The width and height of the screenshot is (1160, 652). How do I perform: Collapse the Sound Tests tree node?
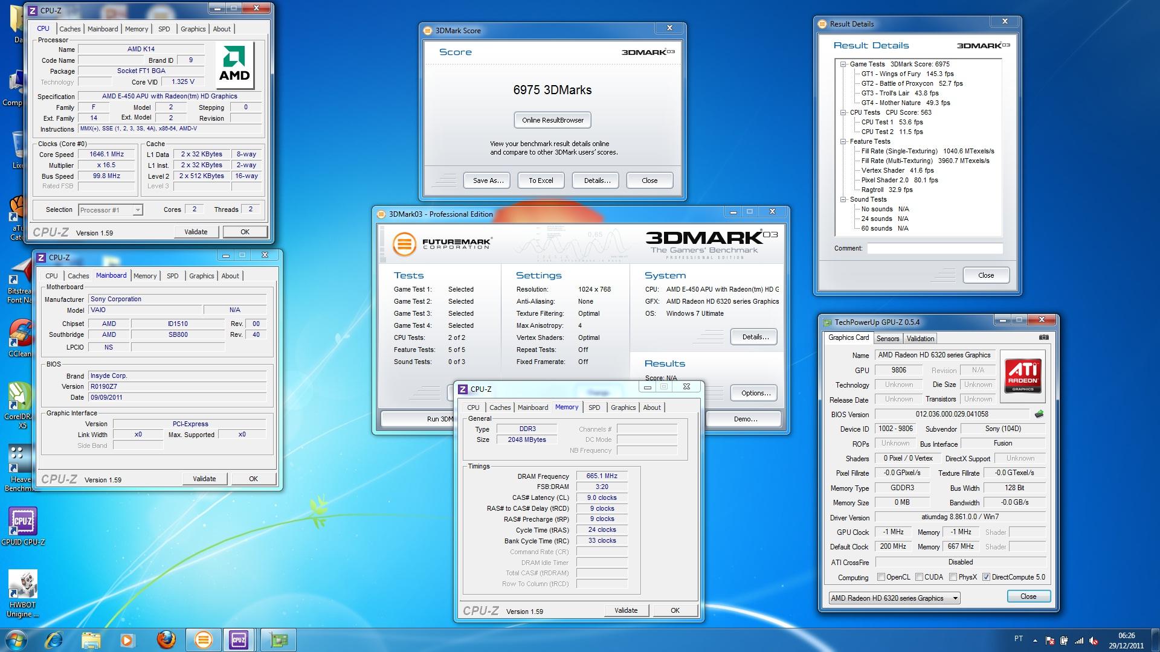tap(843, 199)
